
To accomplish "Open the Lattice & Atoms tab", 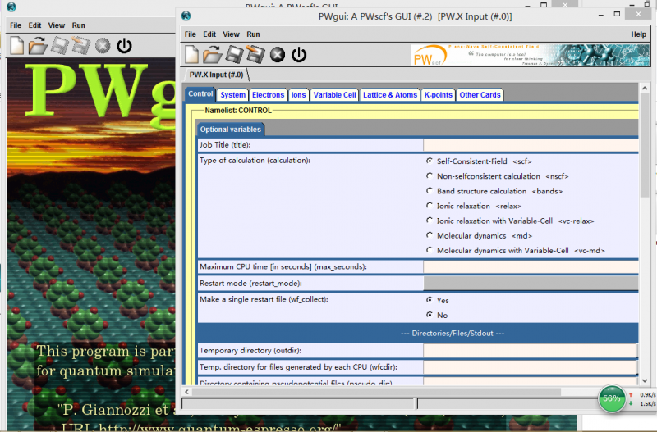I will pyautogui.click(x=390, y=95).
